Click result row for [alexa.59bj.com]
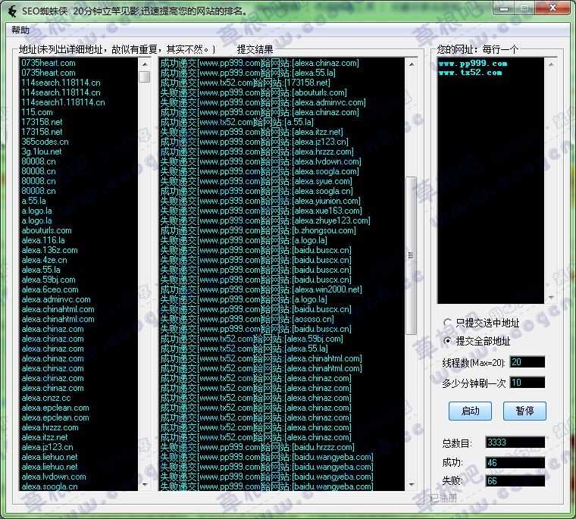Viewport: 576px width, 519px height. pos(252,339)
